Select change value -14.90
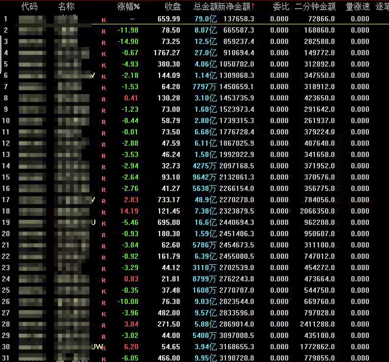 pos(128,42)
